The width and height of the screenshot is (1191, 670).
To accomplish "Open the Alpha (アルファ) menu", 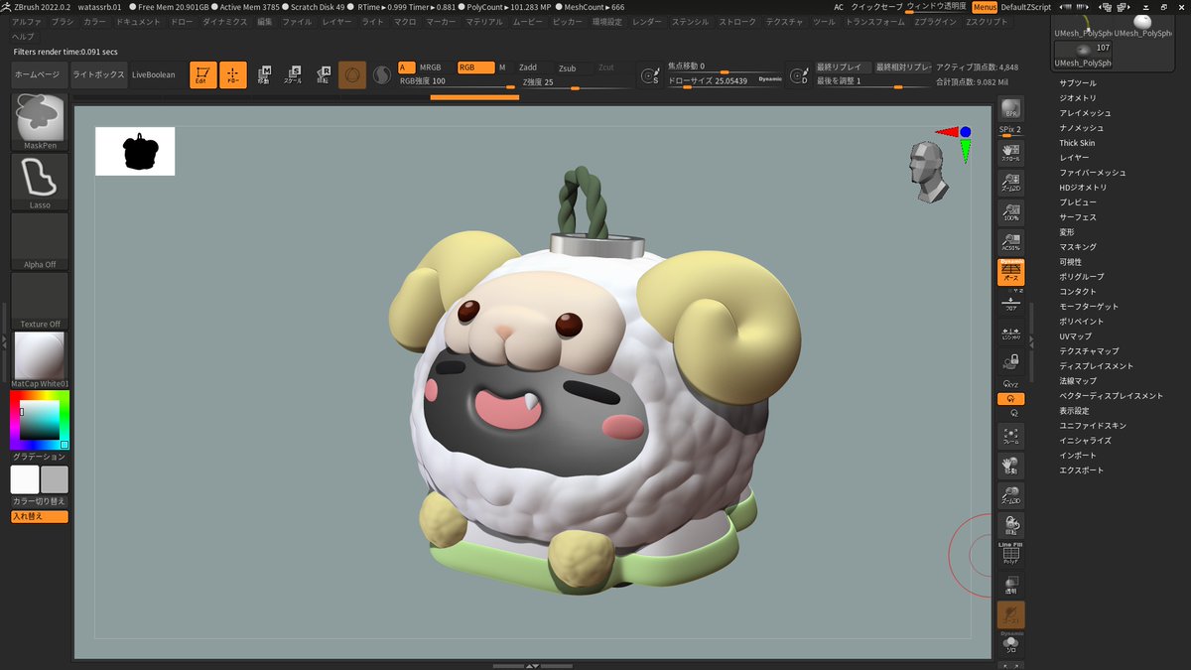I will point(27,21).
